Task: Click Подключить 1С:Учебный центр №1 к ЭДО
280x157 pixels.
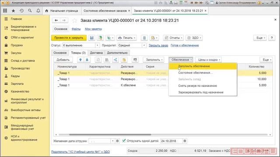Action: click(x=80, y=152)
